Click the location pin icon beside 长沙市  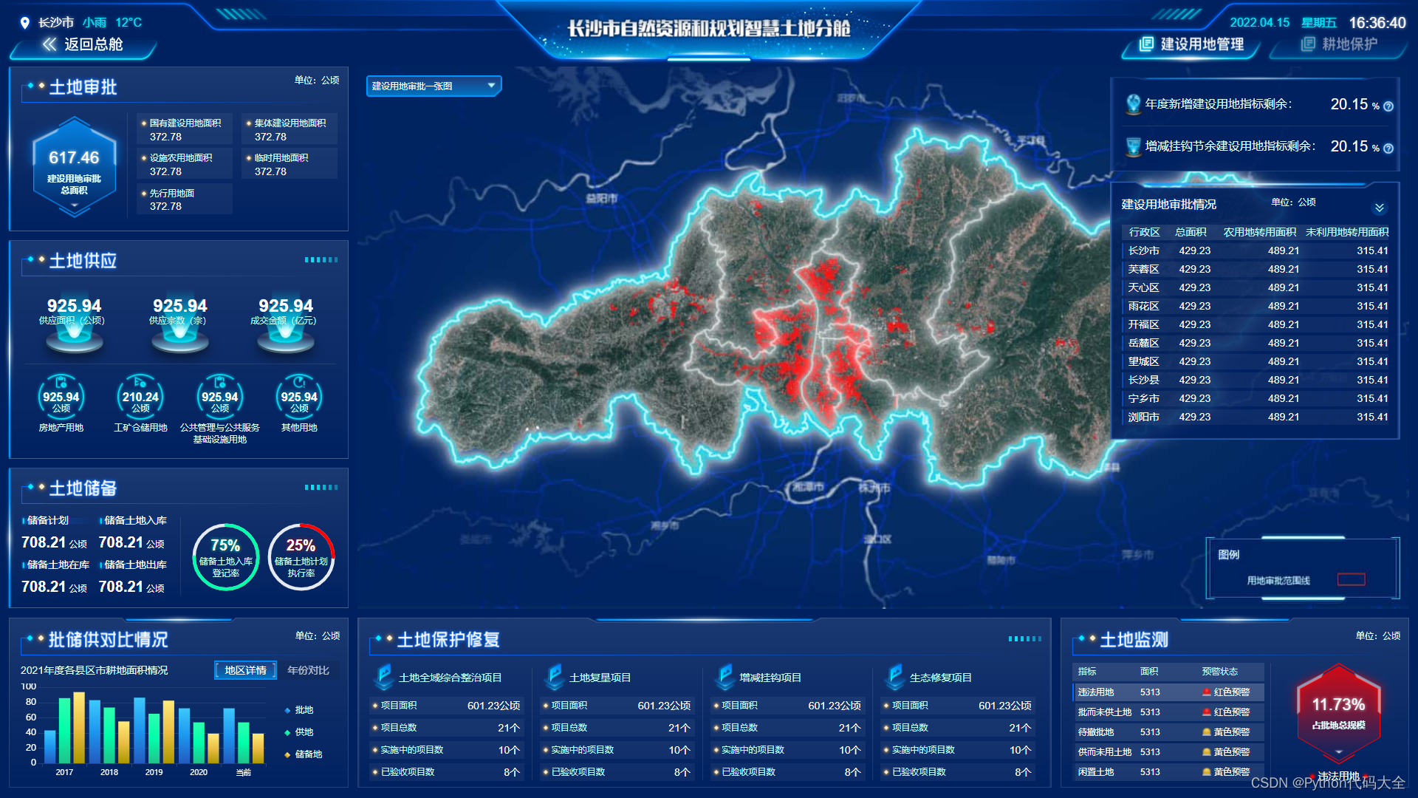[25, 23]
